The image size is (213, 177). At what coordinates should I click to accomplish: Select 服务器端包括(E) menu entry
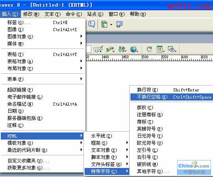43,118
